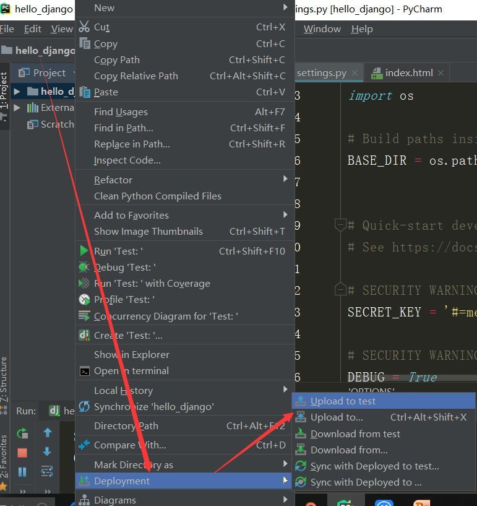
Task: Click the PyCharm application logo
Action: coord(6,9)
